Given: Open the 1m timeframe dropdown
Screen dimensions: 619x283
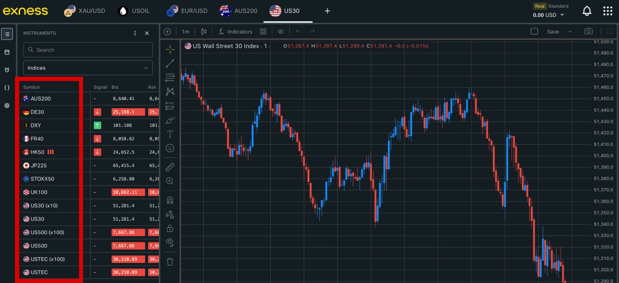Looking at the screenshot, I should 185,31.
